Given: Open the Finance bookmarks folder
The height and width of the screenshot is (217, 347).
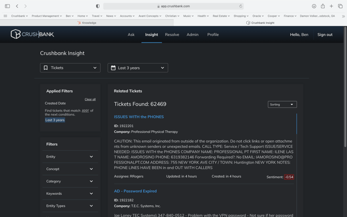Looking at the screenshot, I should click(x=290, y=16).
